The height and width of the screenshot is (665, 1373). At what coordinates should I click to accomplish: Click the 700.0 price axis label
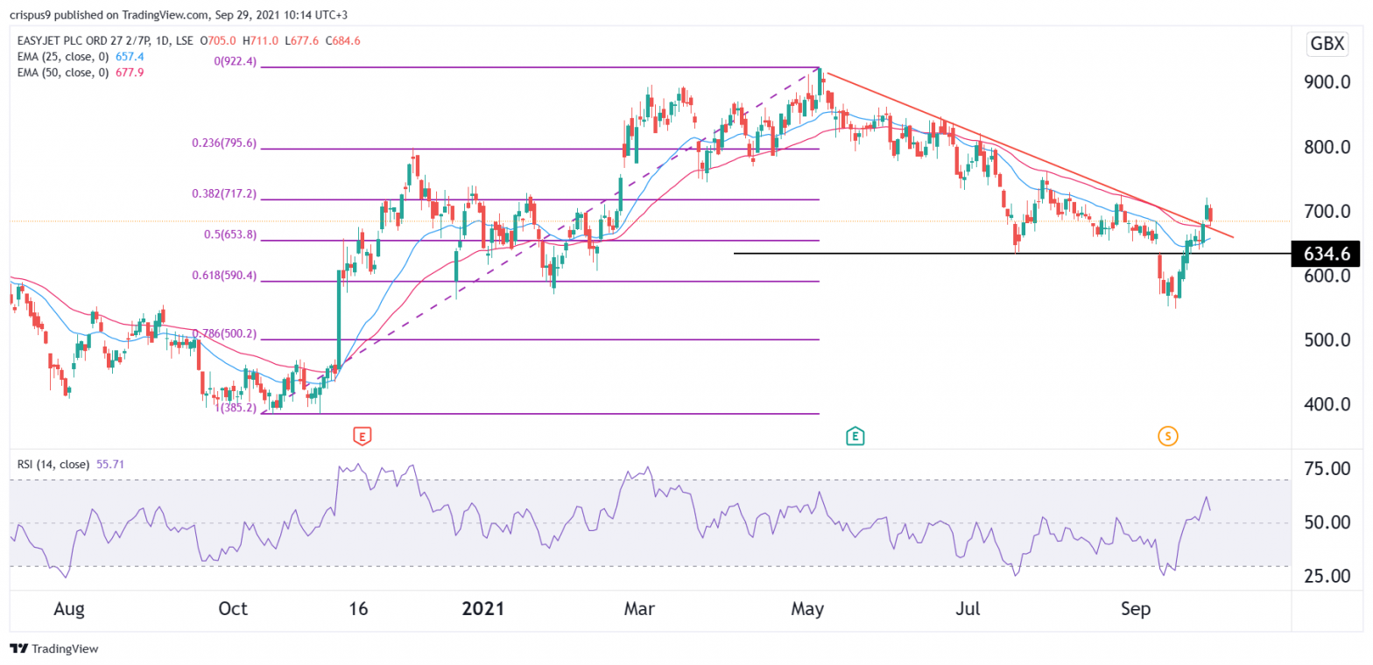(x=1327, y=212)
